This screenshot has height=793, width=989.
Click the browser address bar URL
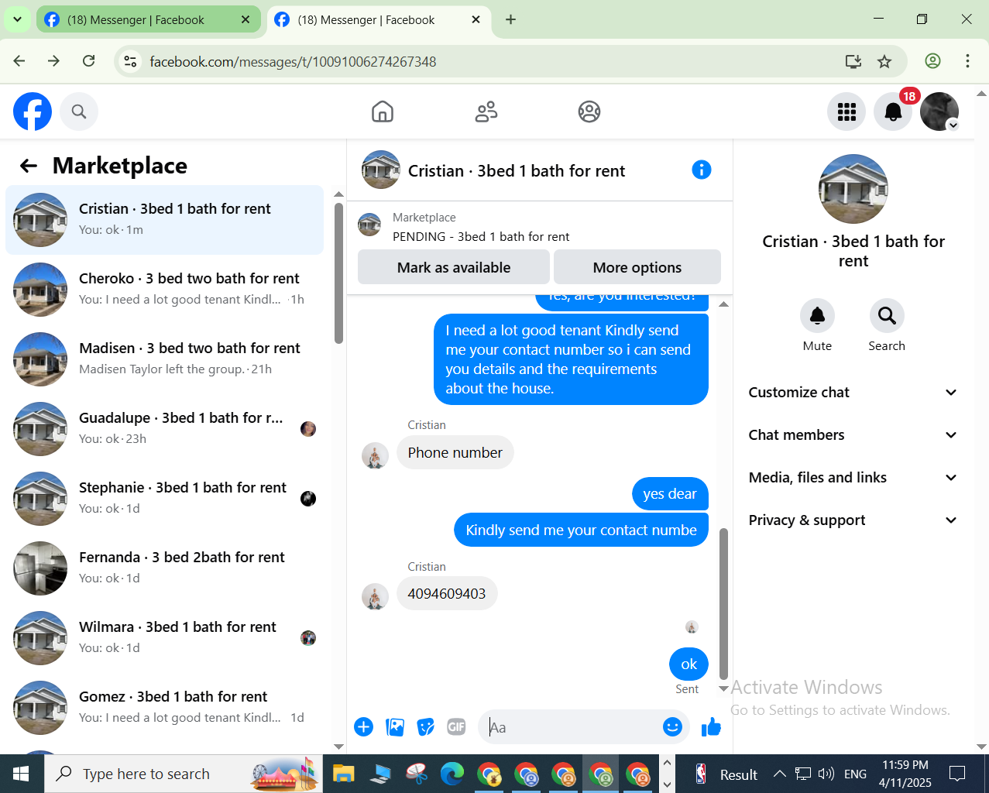pos(293,61)
